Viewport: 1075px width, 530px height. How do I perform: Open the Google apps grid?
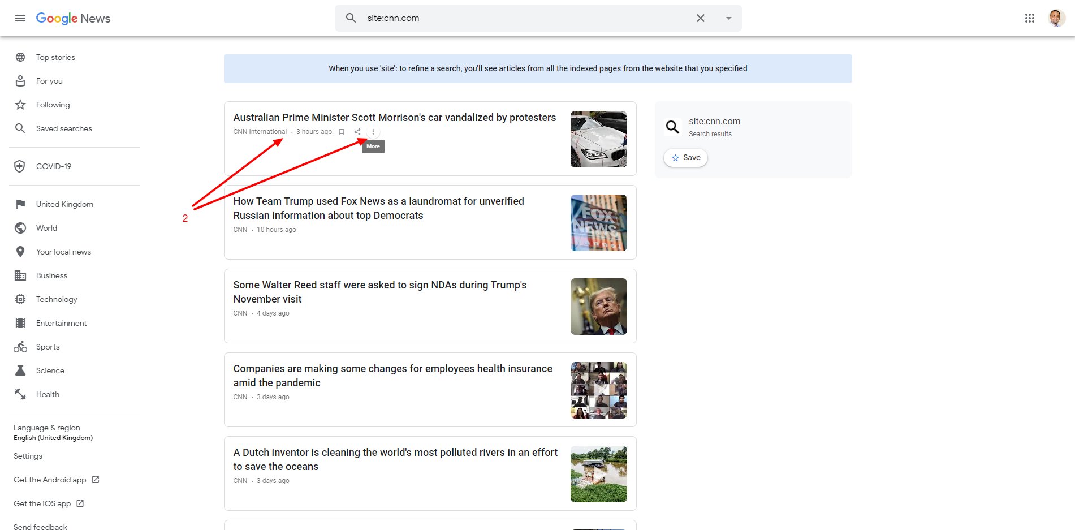pyautogui.click(x=1030, y=18)
